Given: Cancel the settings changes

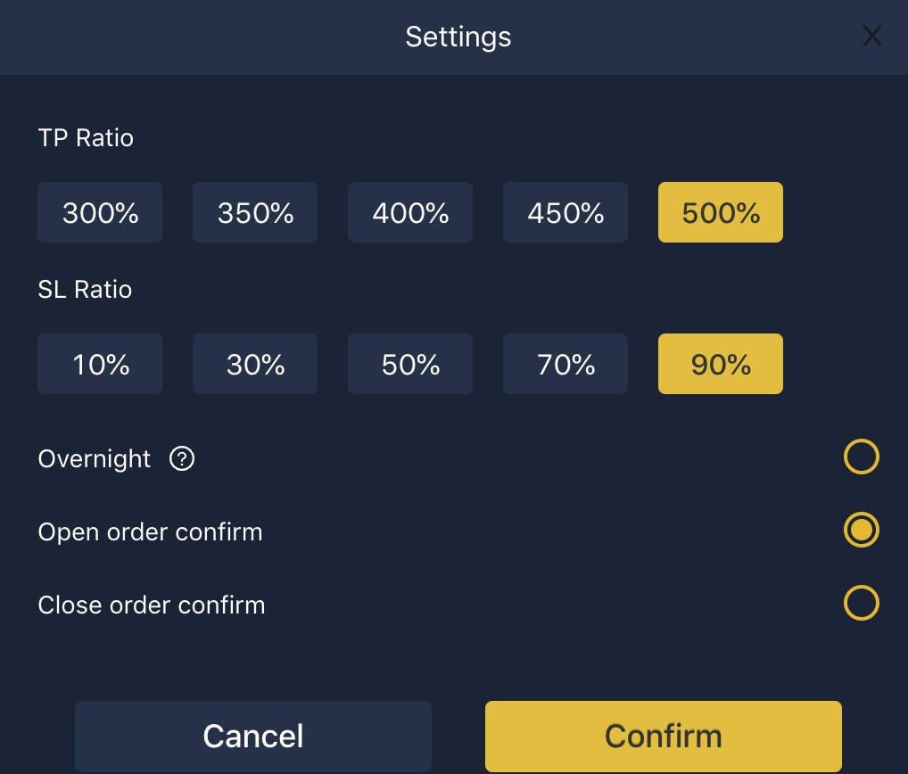Looking at the screenshot, I should coord(253,737).
